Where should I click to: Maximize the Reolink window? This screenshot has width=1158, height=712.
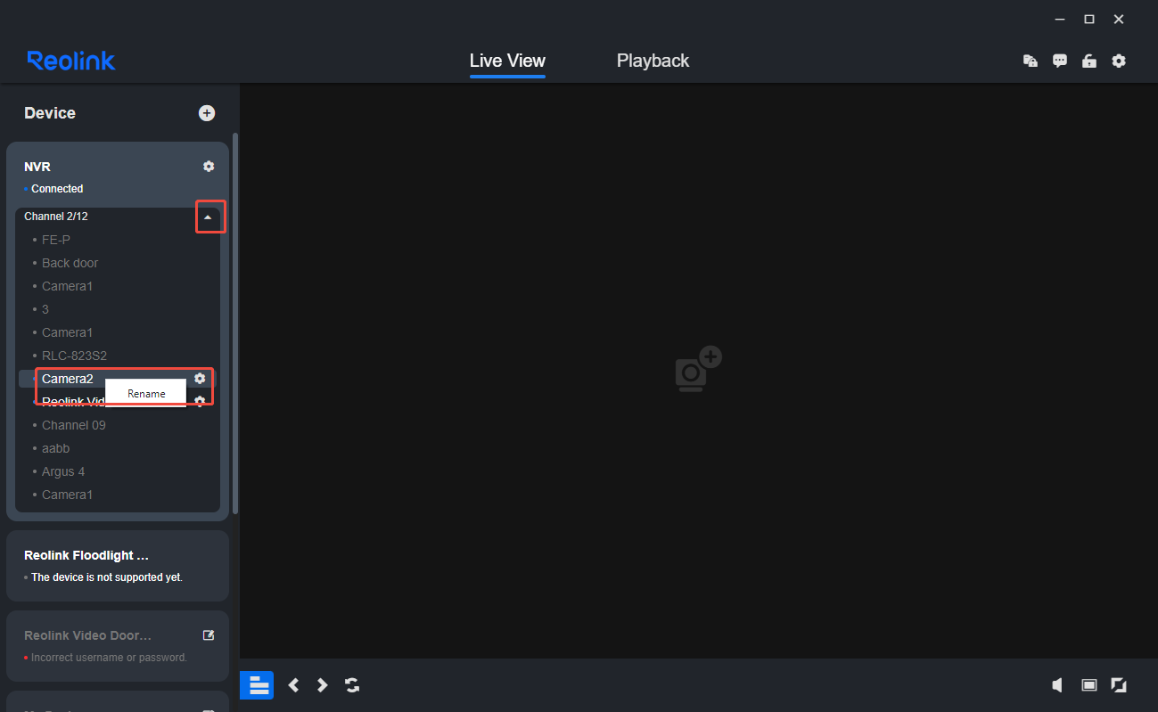pos(1088,19)
